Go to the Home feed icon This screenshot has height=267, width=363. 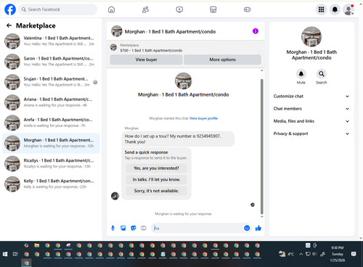(x=111, y=9)
